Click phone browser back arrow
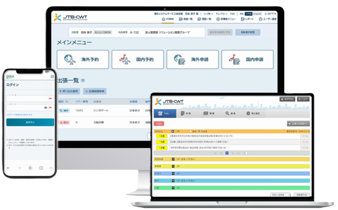 coord(8,168)
